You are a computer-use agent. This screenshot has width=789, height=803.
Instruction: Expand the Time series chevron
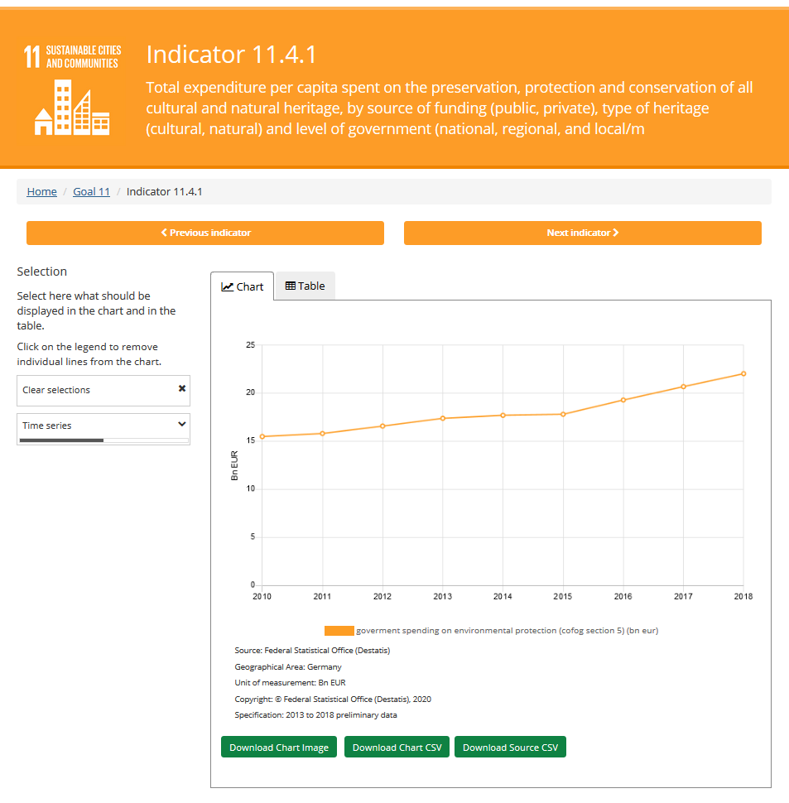click(x=182, y=424)
